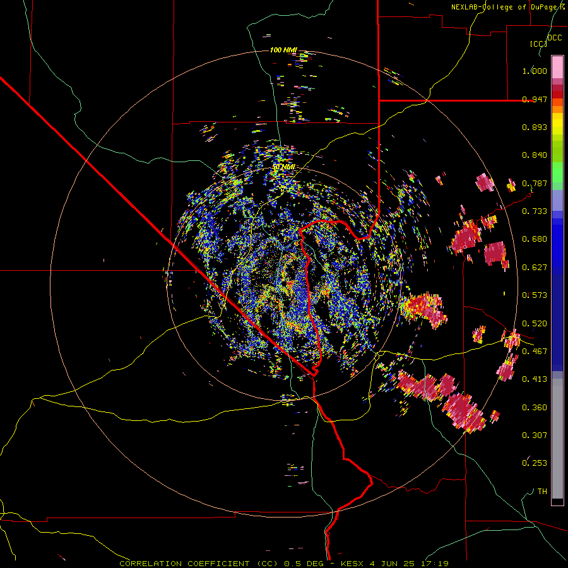The image size is (568, 568).
Task: Click the 50 NMI range ring label
Action: coord(283,167)
